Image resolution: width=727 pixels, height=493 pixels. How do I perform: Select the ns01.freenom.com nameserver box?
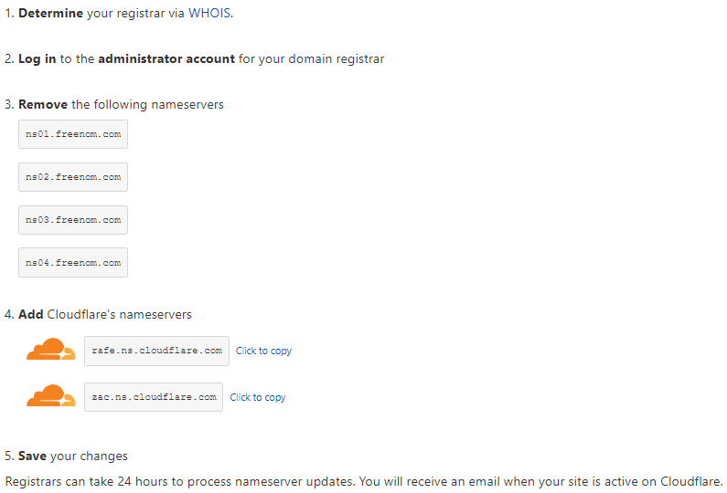click(73, 134)
